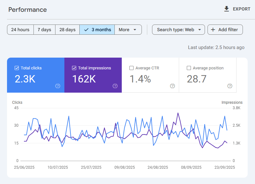Screen dimensions: 255x184
Task: Click the Export download icon
Action: click(x=227, y=9)
